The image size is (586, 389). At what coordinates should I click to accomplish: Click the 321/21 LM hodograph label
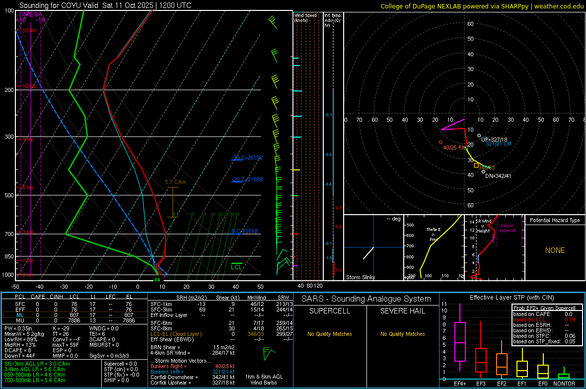coord(499,144)
